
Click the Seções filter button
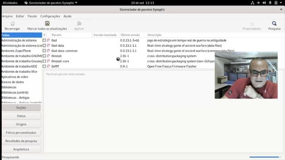point(21,108)
